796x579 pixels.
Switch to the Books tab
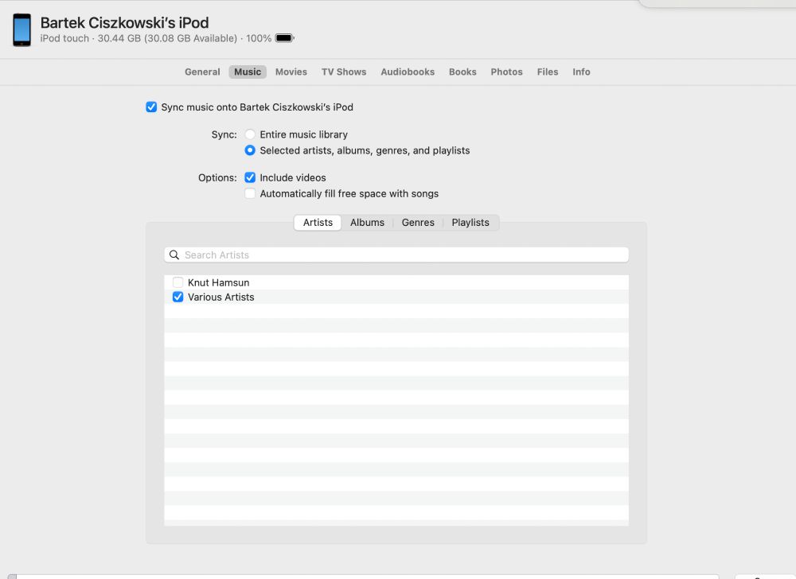click(462, 72)
